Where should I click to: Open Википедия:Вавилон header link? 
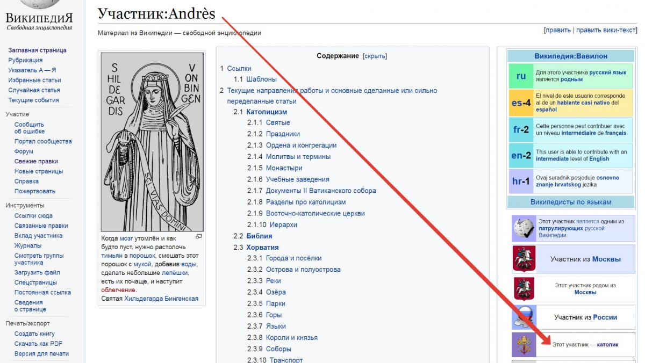pyautogui.click(x=571, y=56)
